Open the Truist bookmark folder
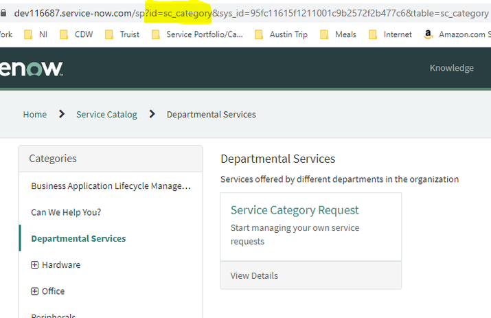The height and width of the screenshot is (318, 491). [x=122, y=34]
